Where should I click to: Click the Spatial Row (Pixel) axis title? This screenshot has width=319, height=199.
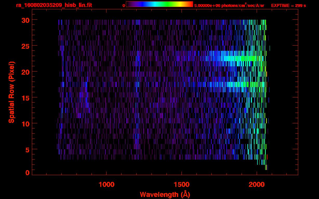[x=11, y=92]
